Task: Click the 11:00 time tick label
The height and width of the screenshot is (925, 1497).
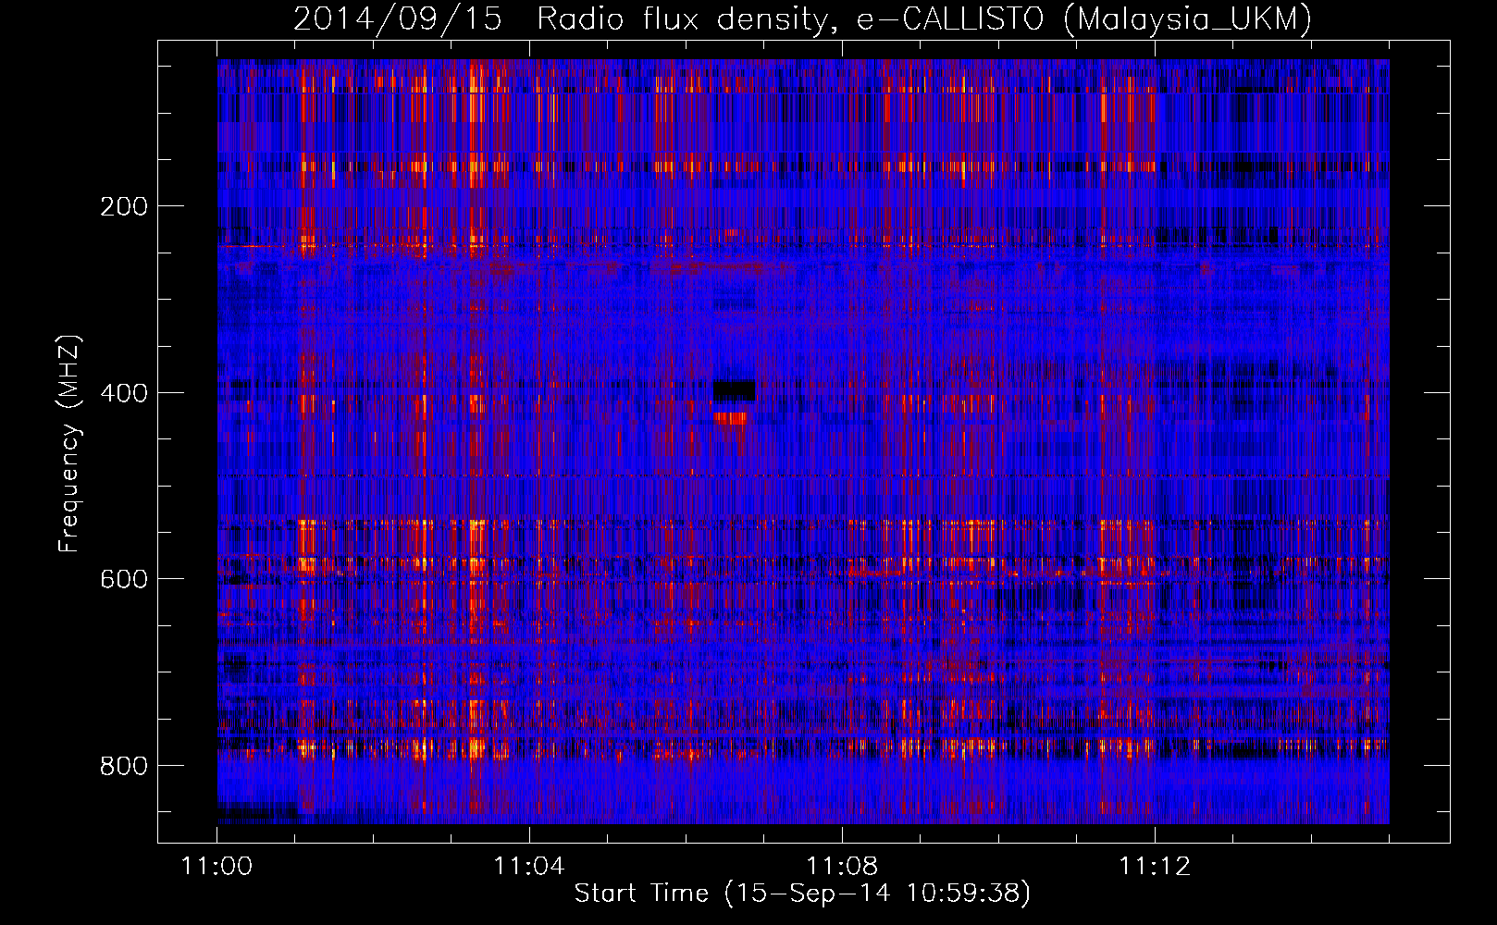Action: click(x=217, y=866)
